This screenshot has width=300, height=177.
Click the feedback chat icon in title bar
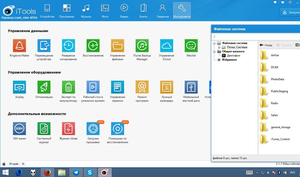275,2
